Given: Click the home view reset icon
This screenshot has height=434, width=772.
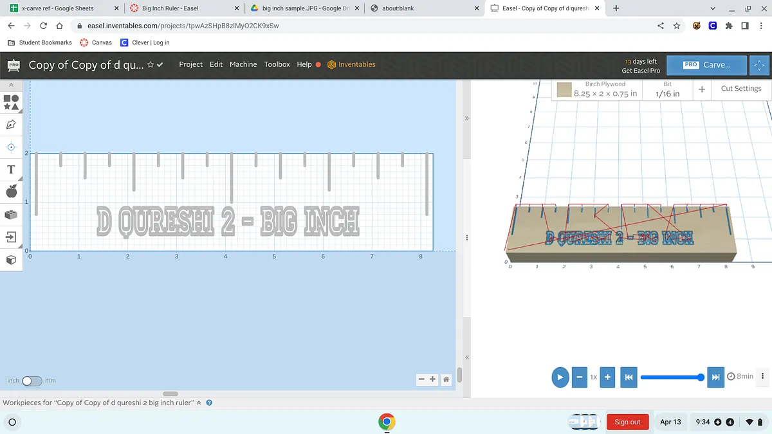Looking at the screenshot, I should click(x=446, y=379).
